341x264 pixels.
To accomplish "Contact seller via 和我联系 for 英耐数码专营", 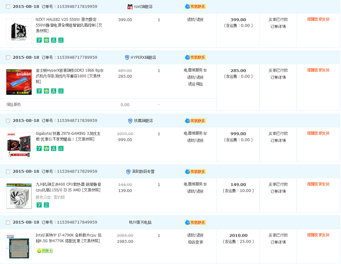I will (195, 171).
